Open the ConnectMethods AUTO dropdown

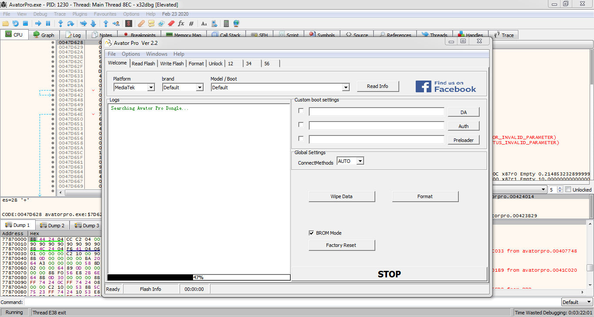click(360, 161)
